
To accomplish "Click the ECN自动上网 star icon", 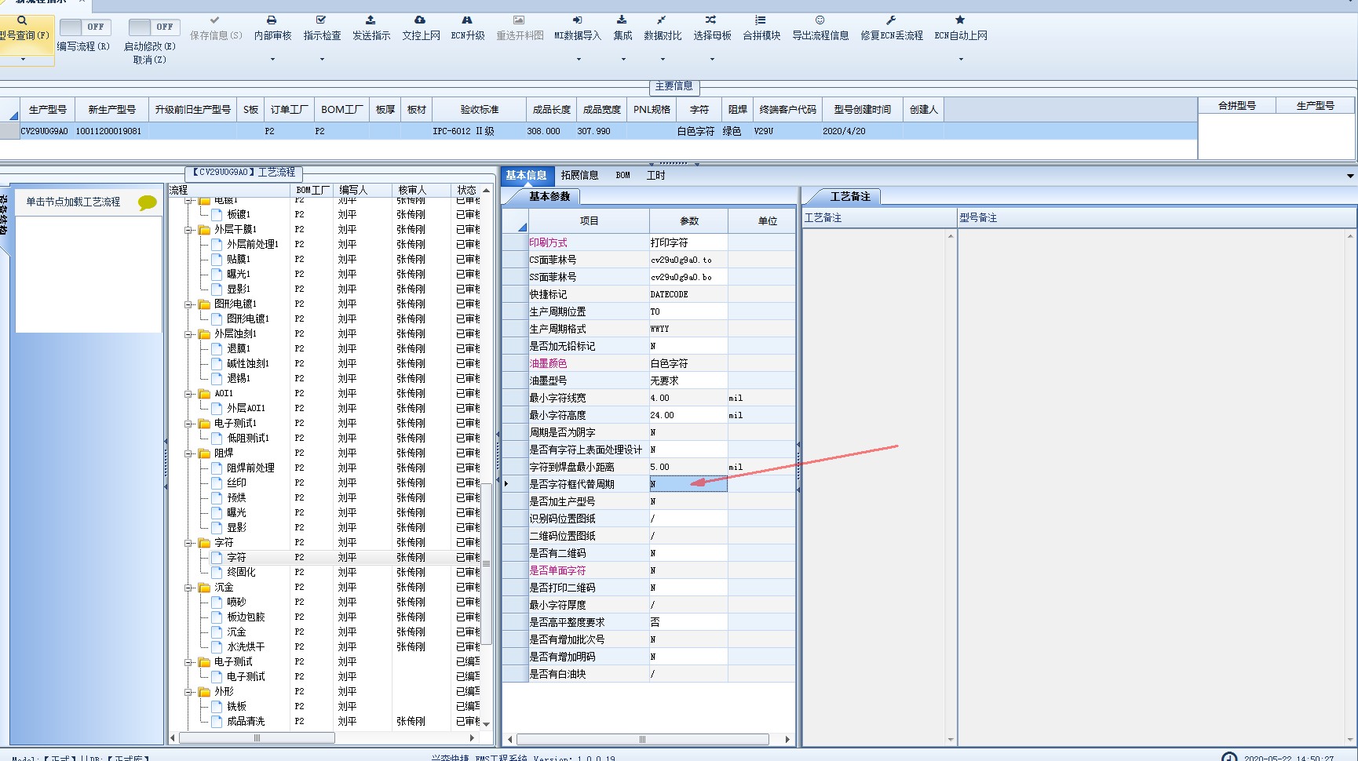I will (x=960, y=20).
